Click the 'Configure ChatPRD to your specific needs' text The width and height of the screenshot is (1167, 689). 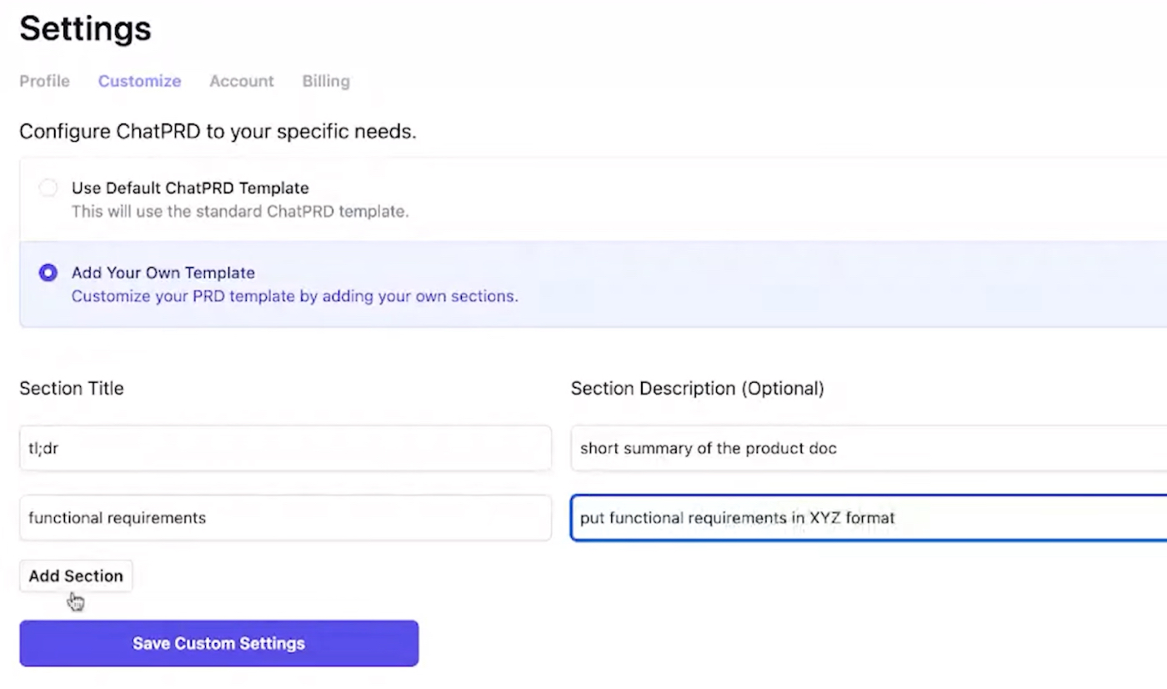[x=218, y=132]
